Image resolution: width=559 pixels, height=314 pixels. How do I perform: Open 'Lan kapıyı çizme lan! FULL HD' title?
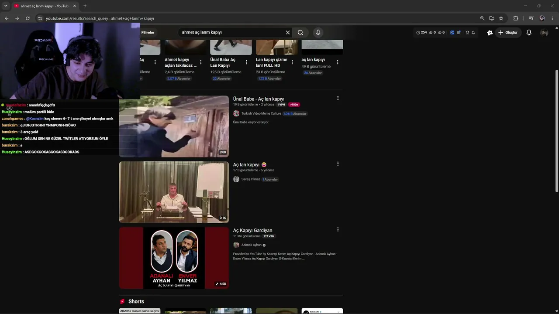coord(272,62)
